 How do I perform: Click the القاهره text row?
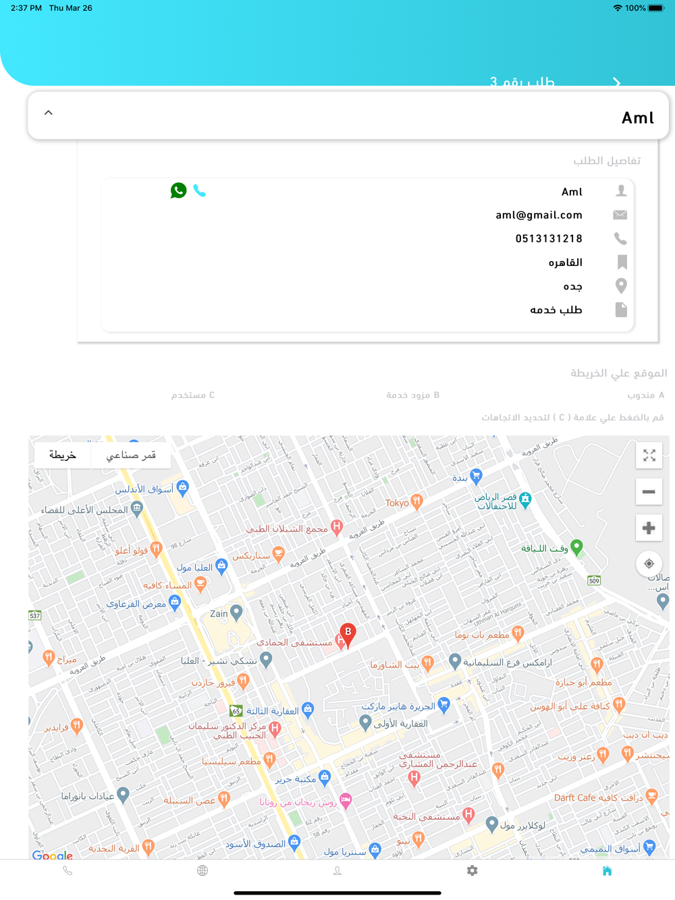pos(565,262)
